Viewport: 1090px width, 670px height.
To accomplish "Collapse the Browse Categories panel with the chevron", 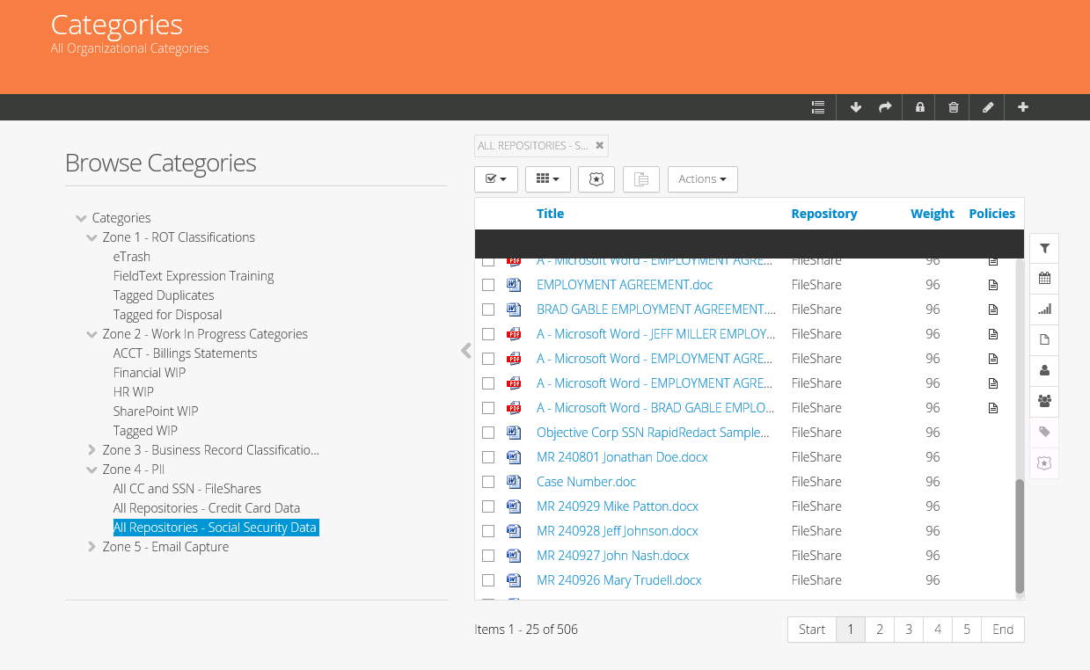I will (465, 351).
